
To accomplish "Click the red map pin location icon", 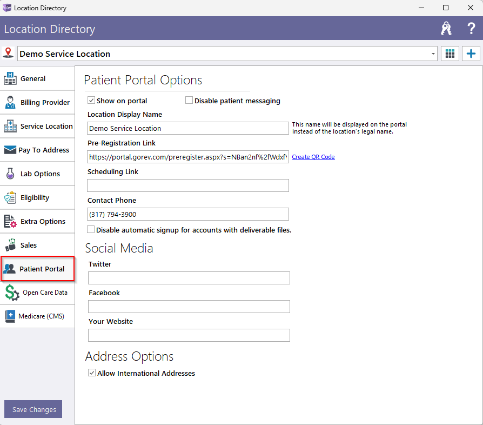I will point(8,53).
